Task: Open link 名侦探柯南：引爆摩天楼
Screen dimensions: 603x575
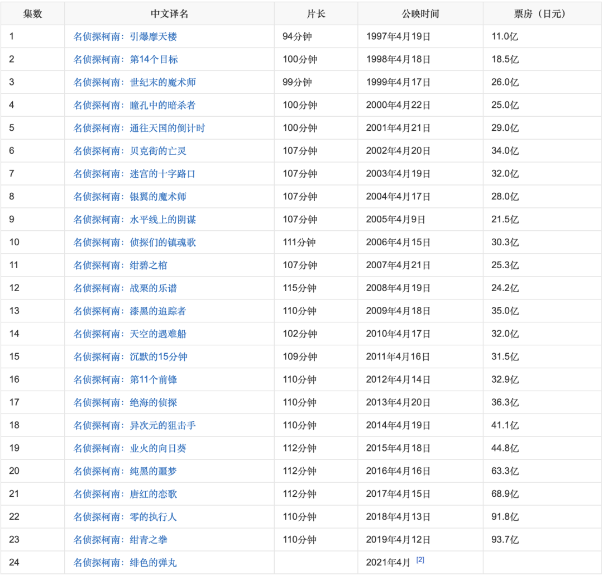Action: tap(125, 37)
